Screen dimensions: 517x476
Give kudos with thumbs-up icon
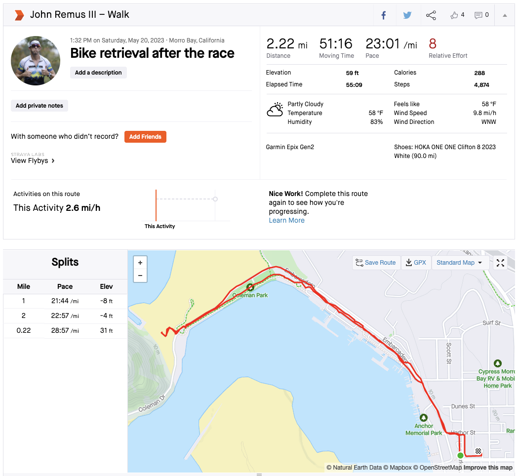pyautogui.click(x=454, y=15)
